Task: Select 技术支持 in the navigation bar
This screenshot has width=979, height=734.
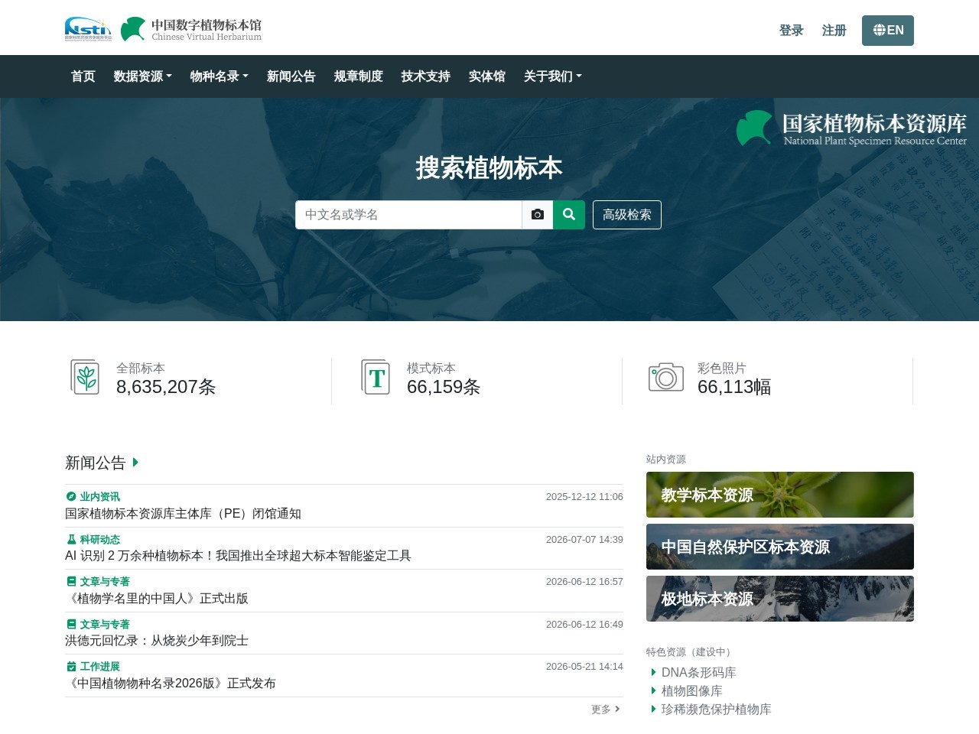Action: tap(426, 76)
